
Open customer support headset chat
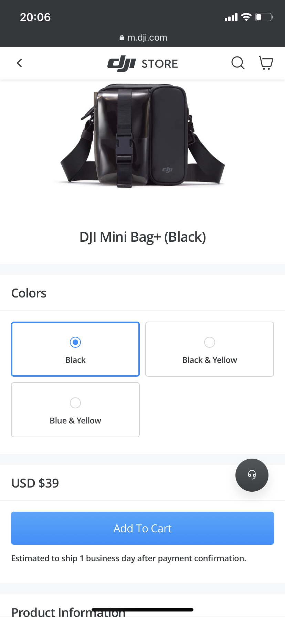252,475
